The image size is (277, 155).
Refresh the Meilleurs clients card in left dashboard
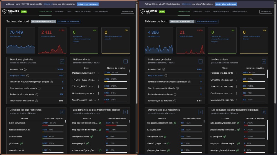click(x=126, y=61)
